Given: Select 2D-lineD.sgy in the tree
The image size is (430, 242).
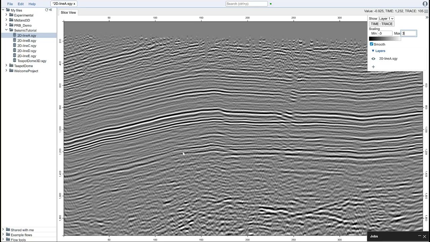Looking at the screenshot, I should (x=27, y=51).
